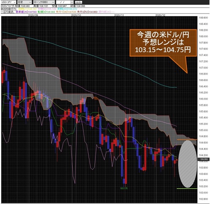Image resolution: width=210 pixels, height=204 pixels.
Task: Click the 短期 short-term moving average label
Action: click(27, 9)
